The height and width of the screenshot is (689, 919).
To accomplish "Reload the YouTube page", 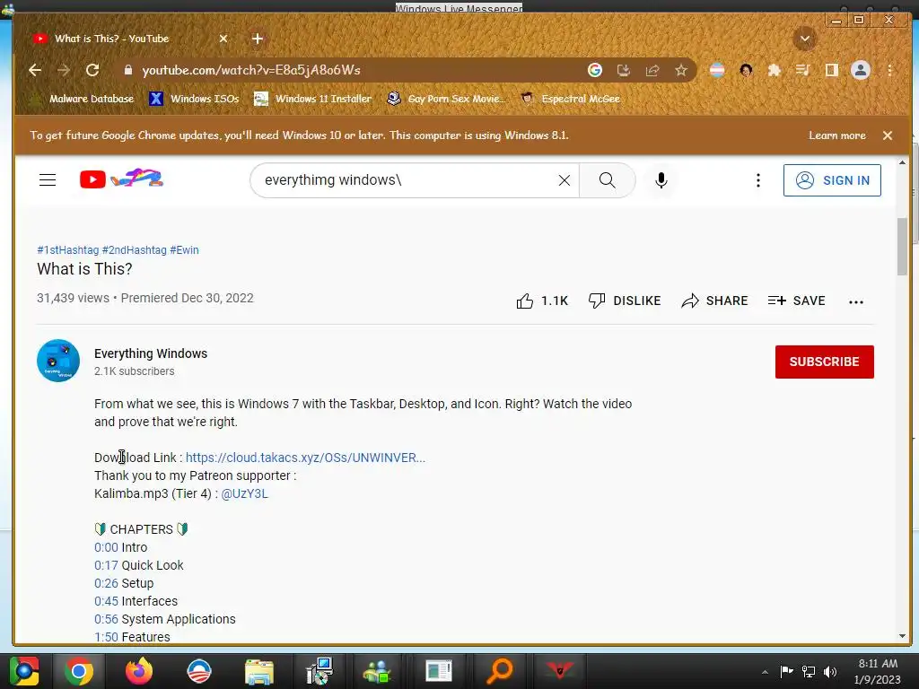I will click(x=92, y=70).
